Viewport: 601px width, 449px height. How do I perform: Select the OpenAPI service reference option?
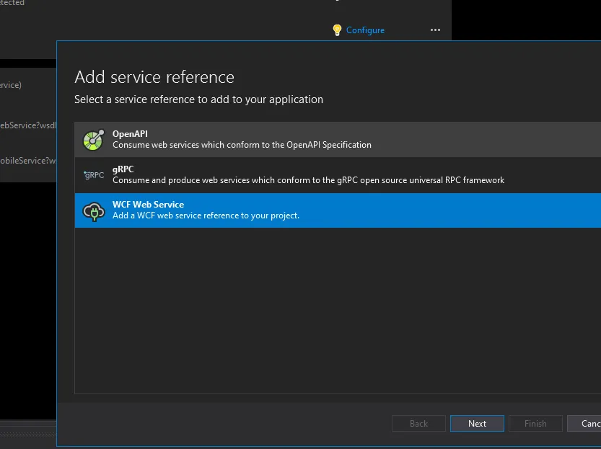pyautogui.click(x=338, y=139)
